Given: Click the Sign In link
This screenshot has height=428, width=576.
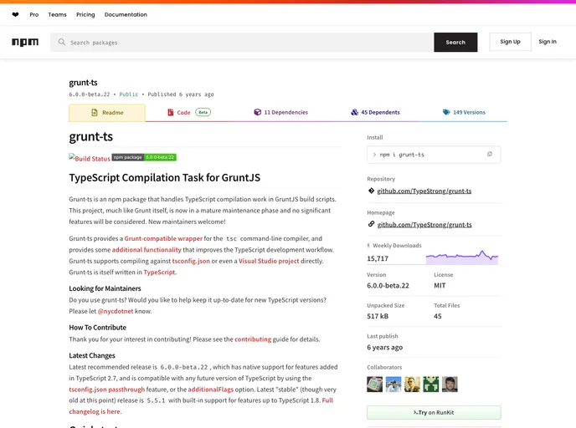Looking at the screenshot, I should pyautogui.click(x=548, y=42).
